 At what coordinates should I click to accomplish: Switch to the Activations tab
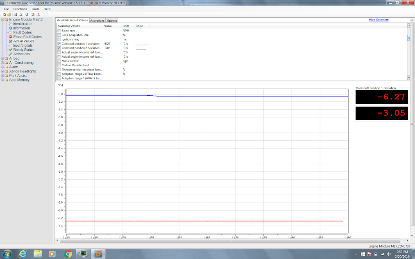click(x=97, y=20)
